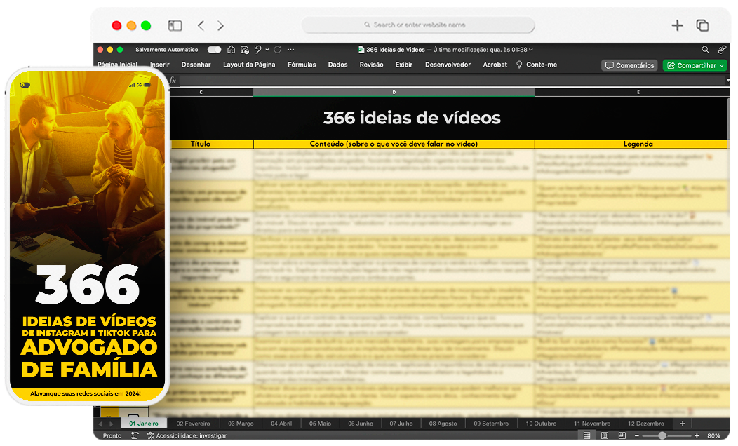This screenshot has height=446, width=738.
Task: Click the Home icon in Excel title bar
Action: pos(232,50)
